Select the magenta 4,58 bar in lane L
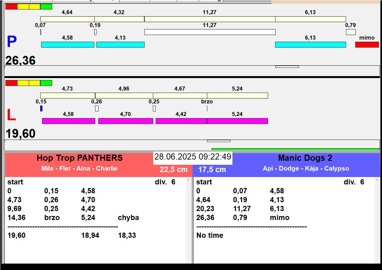This screenshot has height=270, width=382. [68, 121]
